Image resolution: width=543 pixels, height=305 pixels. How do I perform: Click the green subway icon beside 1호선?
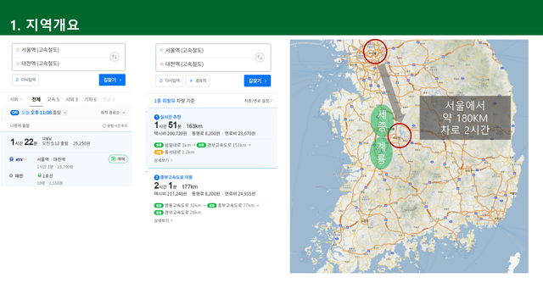pos(39,175)
